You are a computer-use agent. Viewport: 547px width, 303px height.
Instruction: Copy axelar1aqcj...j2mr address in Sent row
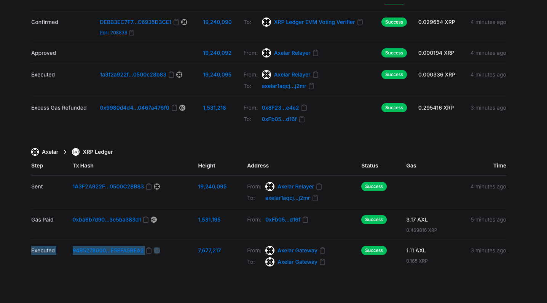tap(315, 198)
